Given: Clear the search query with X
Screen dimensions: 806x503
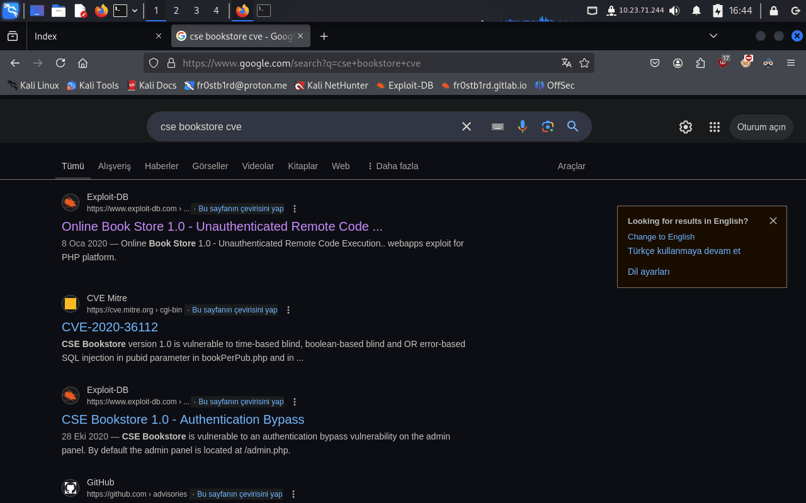Looking at the screenshot, I should [467, 126].
